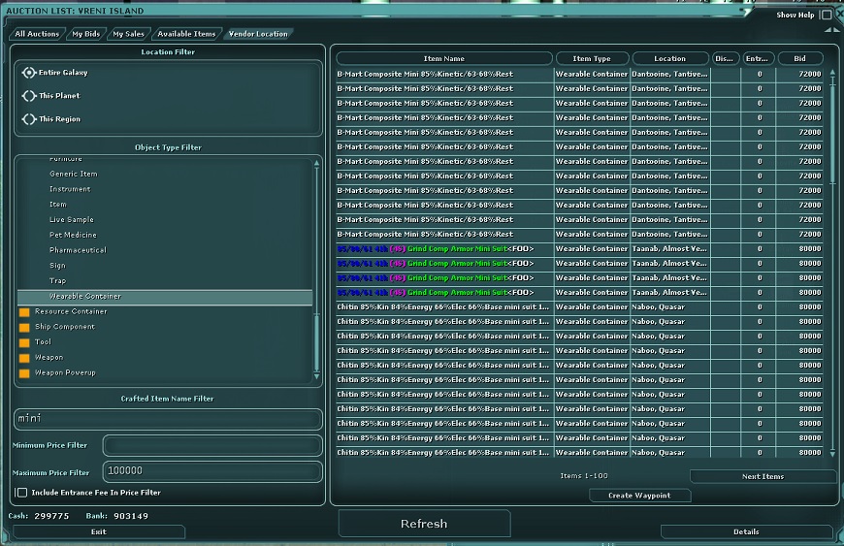Click the Minimum Price Filter field
The height and width of the screenshot is (546, 844).
coord(212,445)
